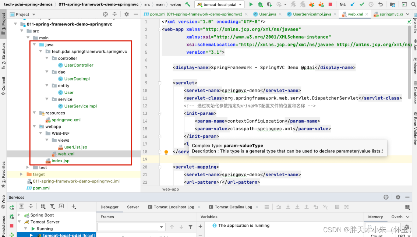Add a service with plus icon
The height and width of the screenshot is (237, 417).
click(74, 206)
